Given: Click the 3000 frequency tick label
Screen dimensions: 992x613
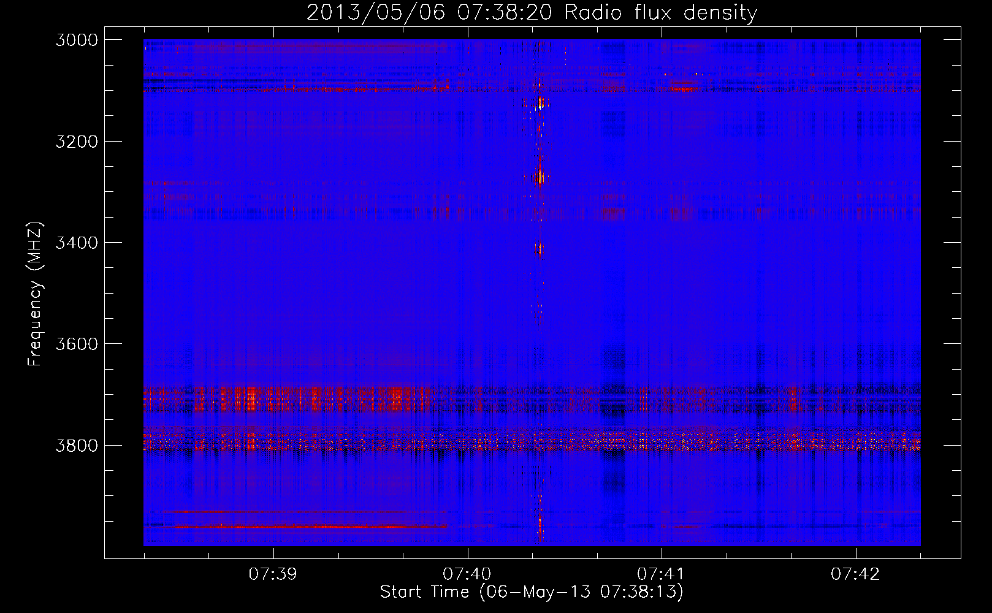Looking at the screenshot, I should pyautogui.click(x=77, y=40).
